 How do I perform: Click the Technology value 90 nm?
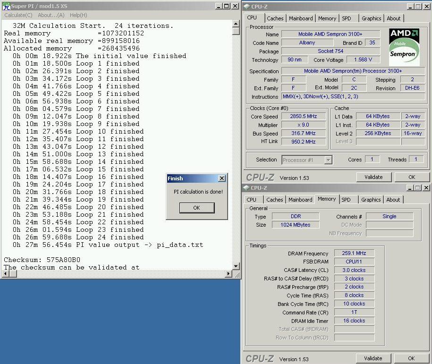(294, 59)
